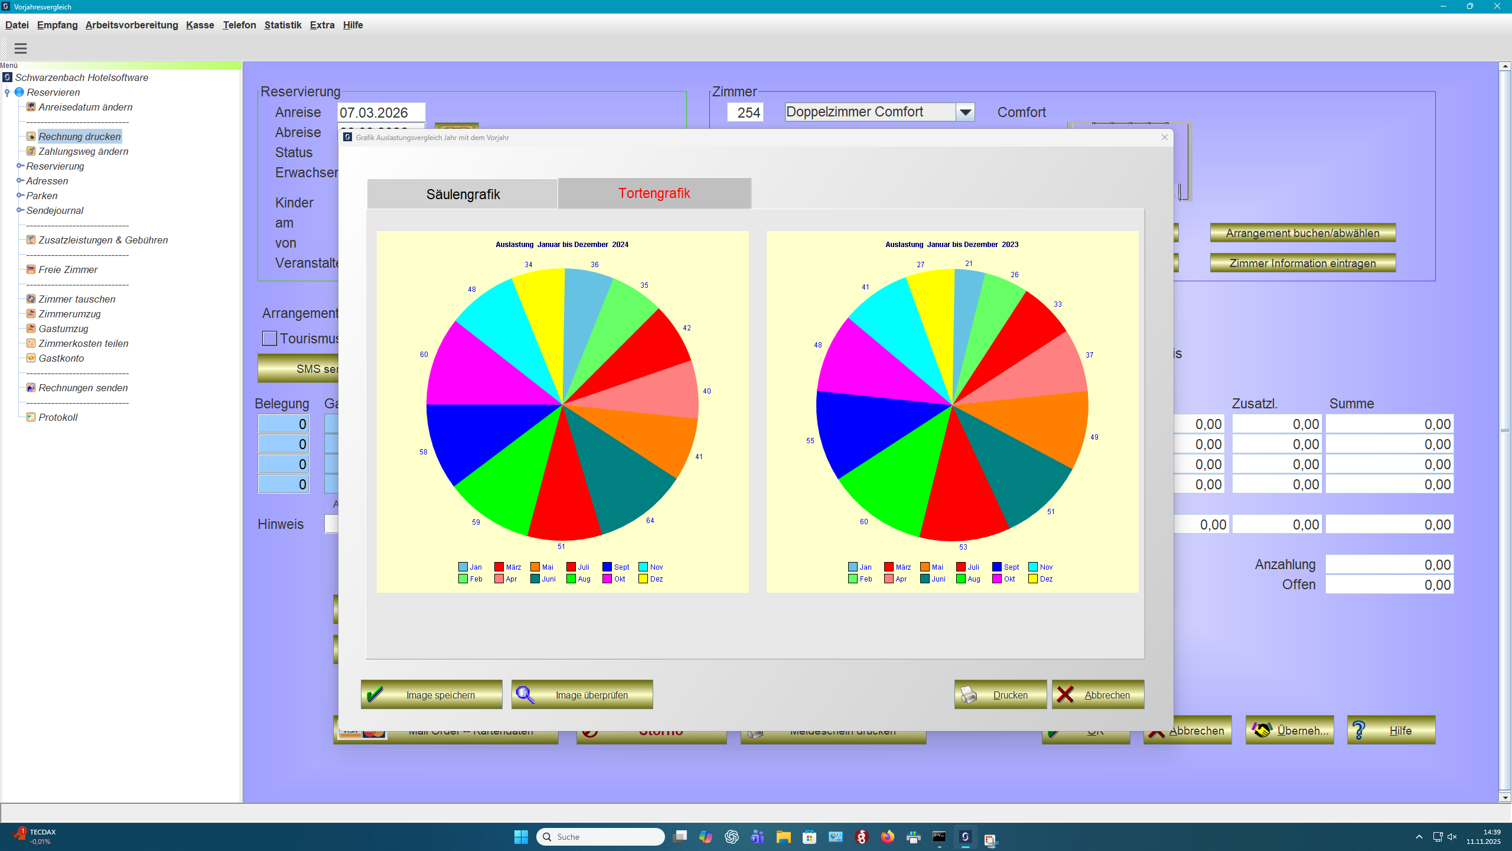Click the Jan color swatch in the legend
1512x851 pixels.
[462, 566]
